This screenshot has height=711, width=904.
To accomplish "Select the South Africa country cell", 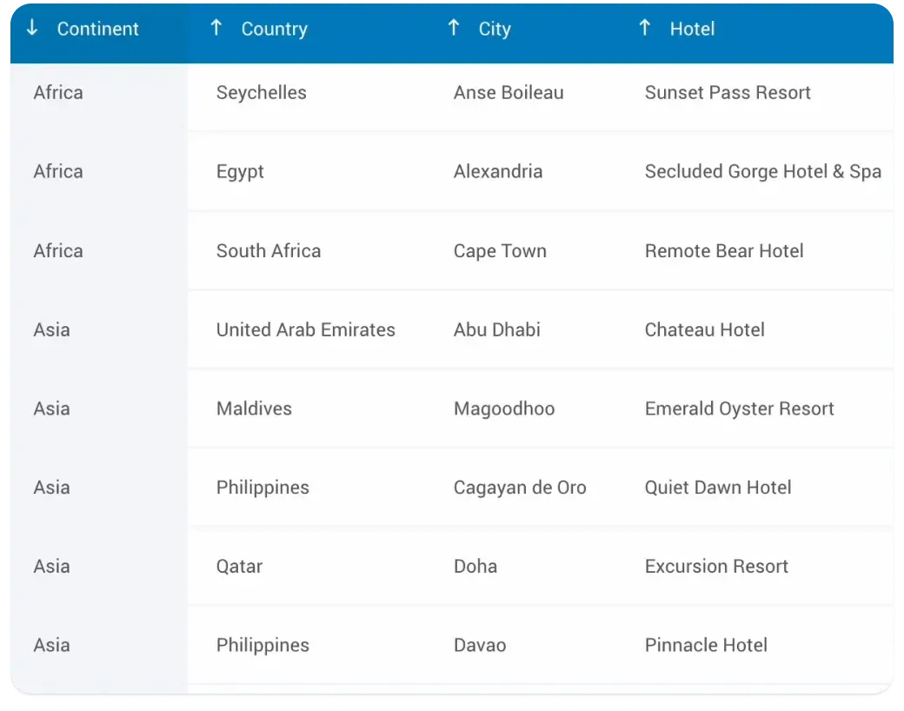I will pyautogui.click(x=269, y=251).
